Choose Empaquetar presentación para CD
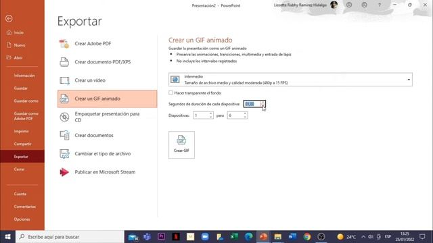This screenshot has width=433, height=243. (x=107, y=117)
